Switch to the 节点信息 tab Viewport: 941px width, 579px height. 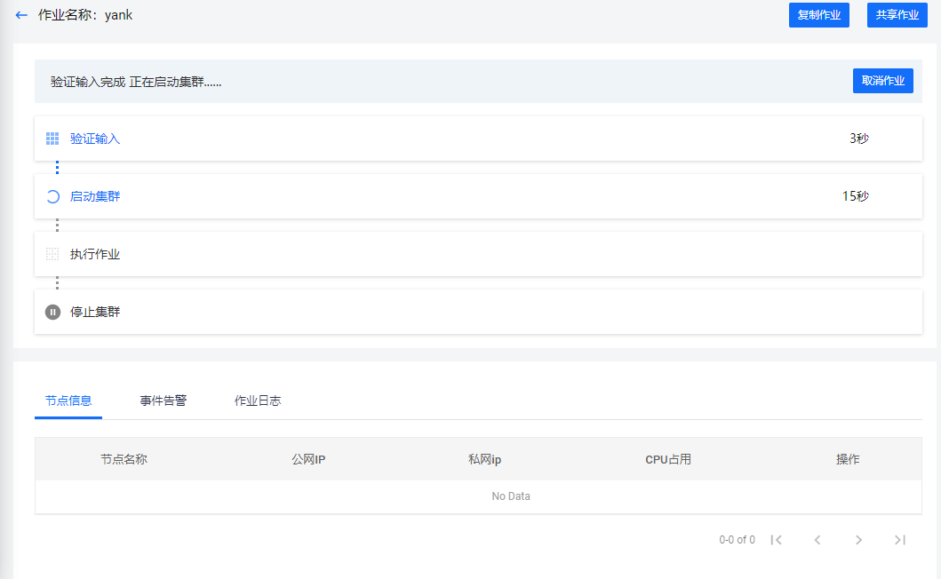68,401
